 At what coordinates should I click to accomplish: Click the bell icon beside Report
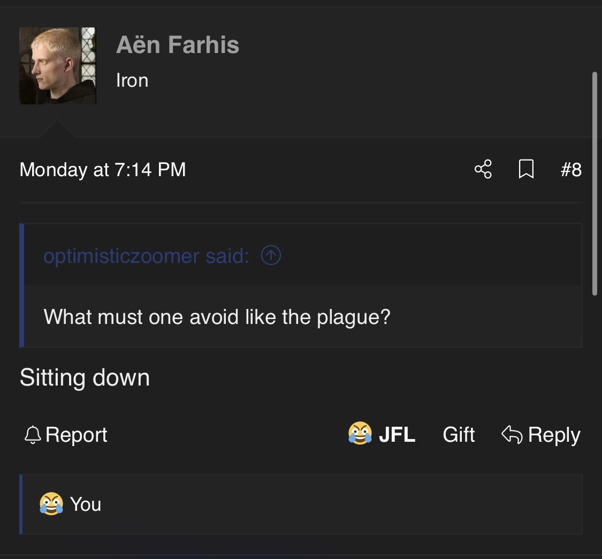coord(33,435)
